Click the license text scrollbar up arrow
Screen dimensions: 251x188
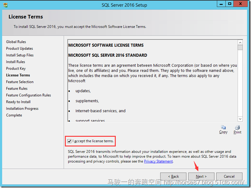[240, 42]
